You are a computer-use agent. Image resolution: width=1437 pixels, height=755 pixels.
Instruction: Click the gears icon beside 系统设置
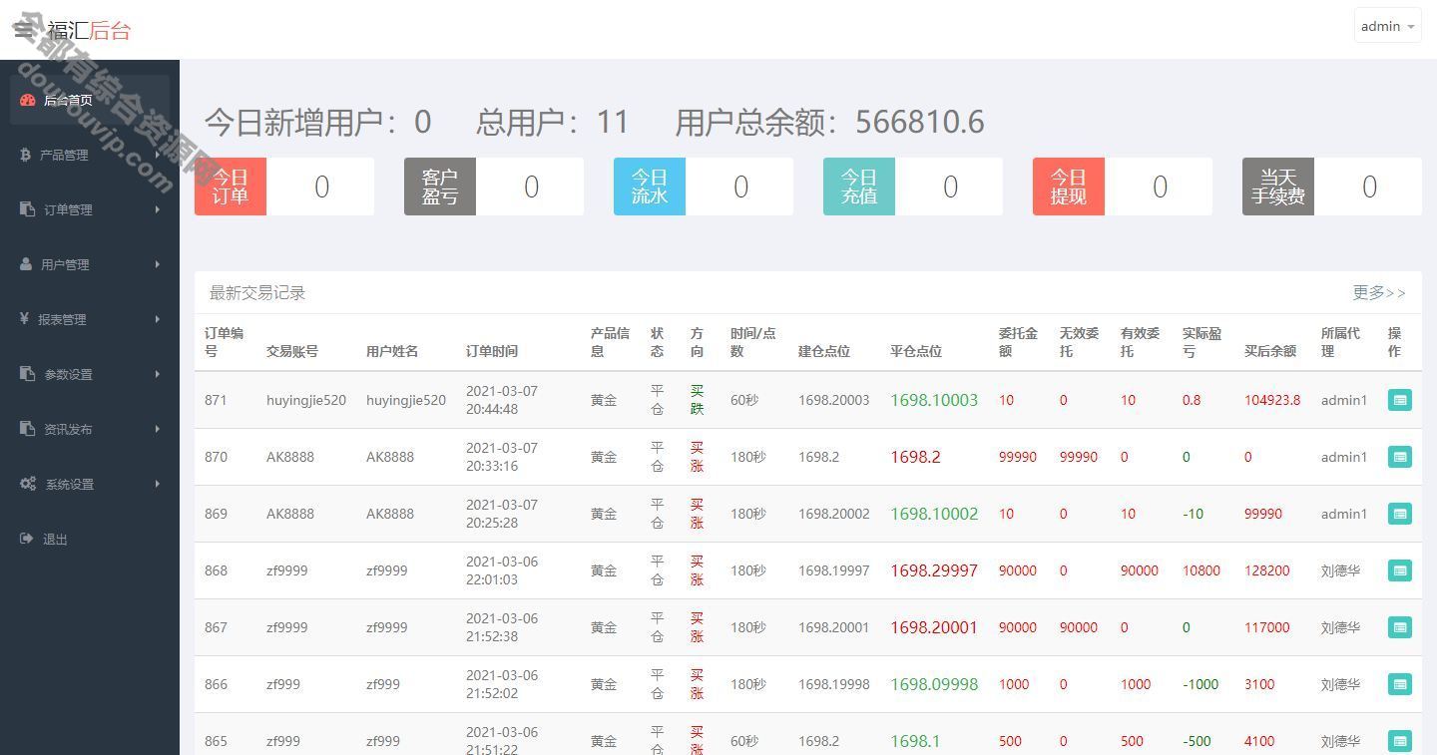click(x=28, y=484)
